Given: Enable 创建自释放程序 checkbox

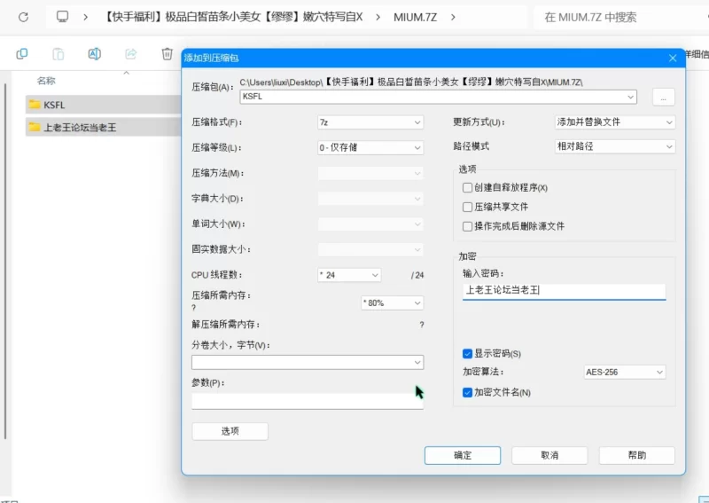Looking at the screenshot, I should click(x=468, y=187).
